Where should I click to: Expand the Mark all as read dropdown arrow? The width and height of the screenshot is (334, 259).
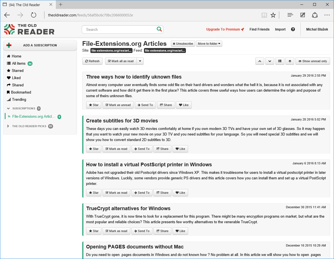click(x=140, y=61)
